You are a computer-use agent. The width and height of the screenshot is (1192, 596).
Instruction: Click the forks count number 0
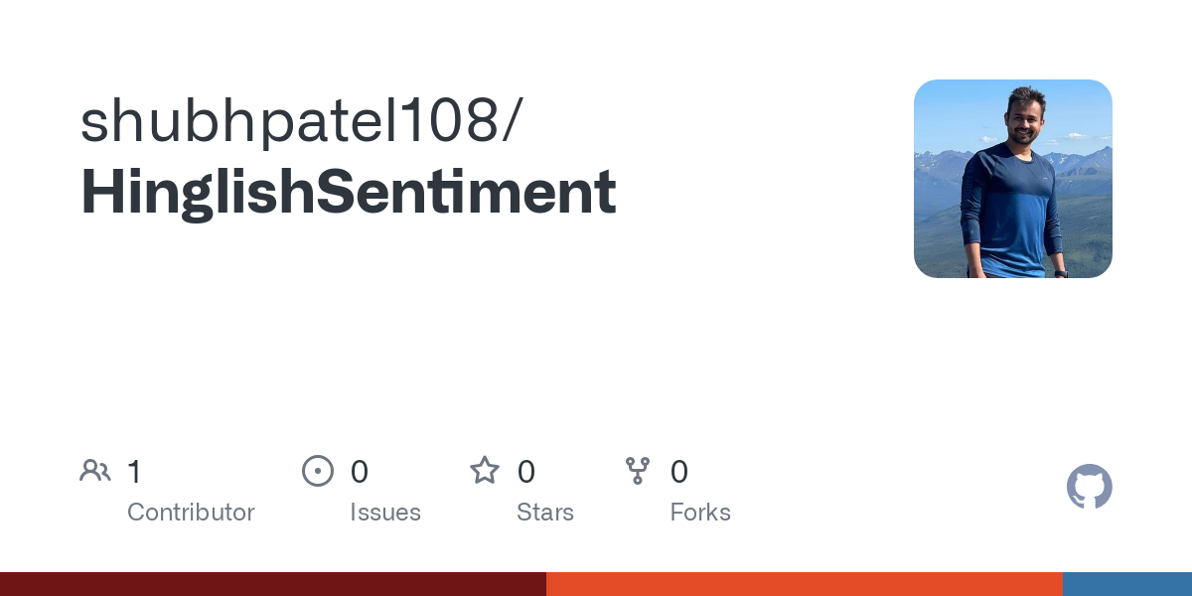pyautogui.click(x=679, y=471)
